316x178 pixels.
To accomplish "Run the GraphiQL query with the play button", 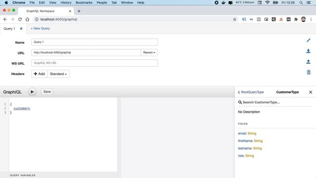I will click(x=32, y=92).
